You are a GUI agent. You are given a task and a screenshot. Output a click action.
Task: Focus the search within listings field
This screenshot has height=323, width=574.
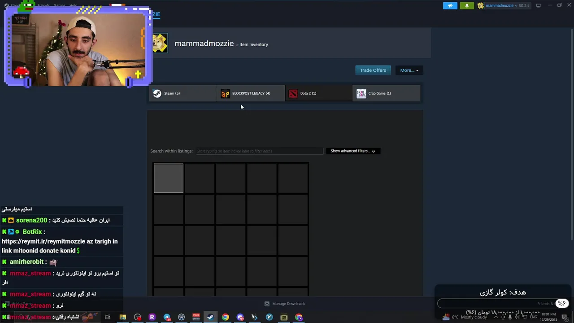(x=259, y=151)
